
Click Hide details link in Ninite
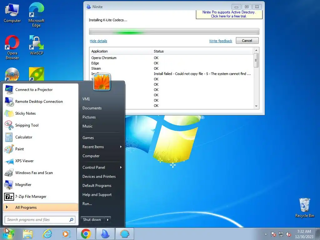click(x=98, y=41)
